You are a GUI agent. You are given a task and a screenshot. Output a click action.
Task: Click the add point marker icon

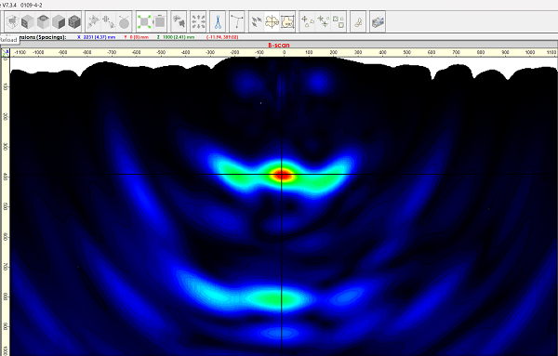coord(307,22)
